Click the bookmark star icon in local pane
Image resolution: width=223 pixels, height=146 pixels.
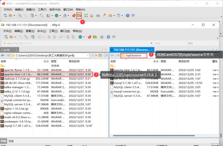pos(92,55)
